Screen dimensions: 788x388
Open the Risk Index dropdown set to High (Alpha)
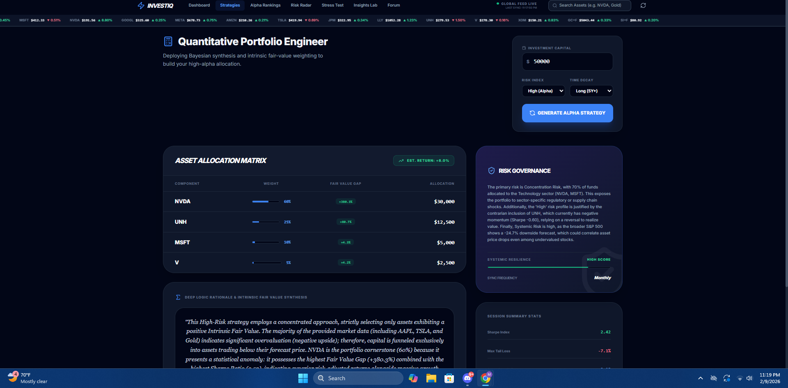543,91
